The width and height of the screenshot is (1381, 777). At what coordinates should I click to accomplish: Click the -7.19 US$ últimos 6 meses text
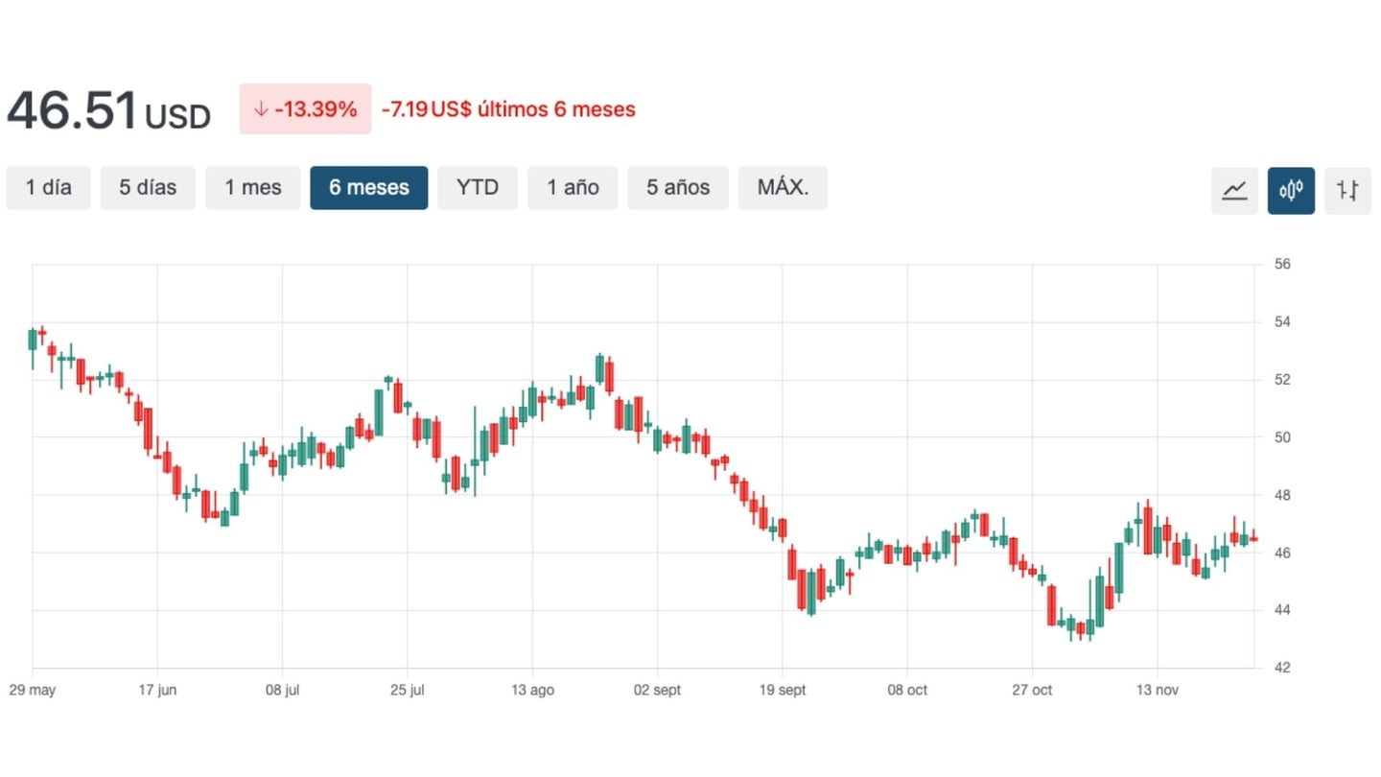click(508, 109)
